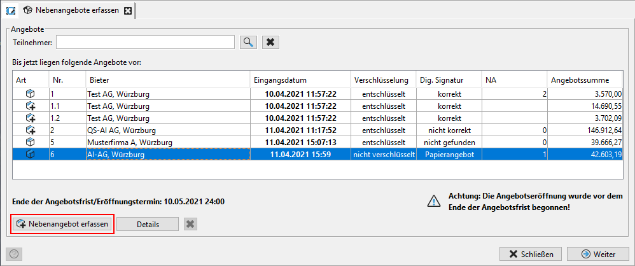This screenshot has width=635, height=266.
Task: Click the magnifier search icon next to Teilnehmer
Action: click(x=248, y=42)
